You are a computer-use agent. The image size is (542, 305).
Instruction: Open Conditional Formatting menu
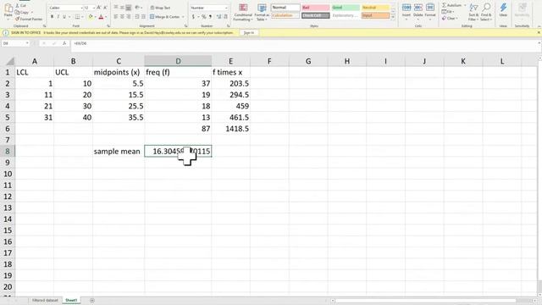(x=243, y=13)
